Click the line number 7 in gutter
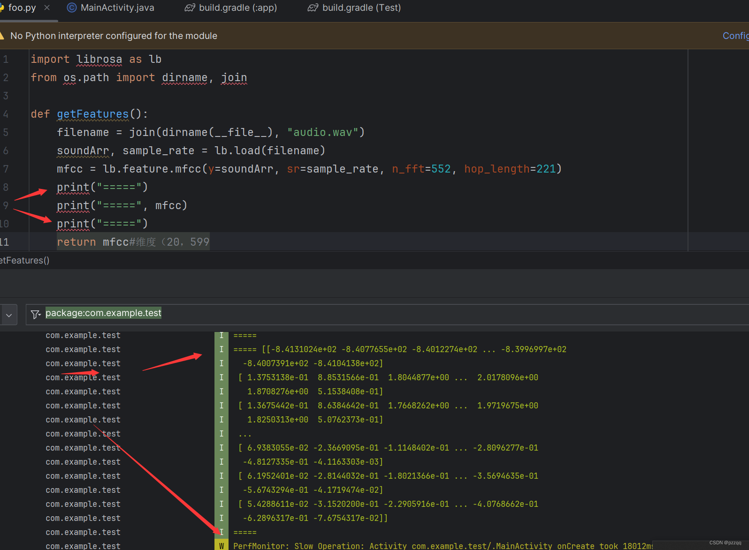This screenshot has height=550, width=749. [x=6, y=169]
